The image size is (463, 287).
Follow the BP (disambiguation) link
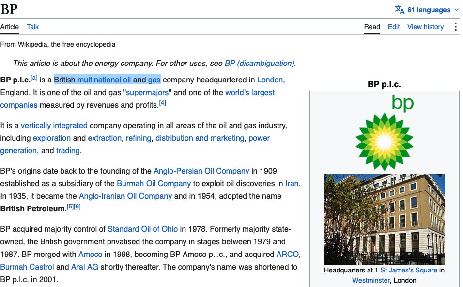pos(260,63)
